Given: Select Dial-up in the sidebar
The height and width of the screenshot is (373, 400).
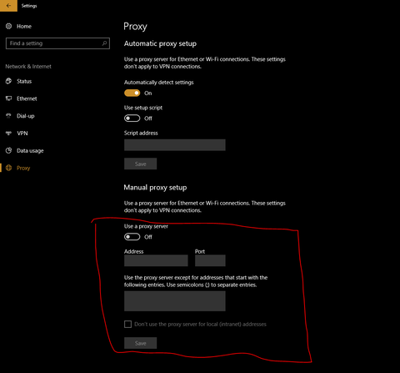Looking at the screenshot, I should pos(26,116).
